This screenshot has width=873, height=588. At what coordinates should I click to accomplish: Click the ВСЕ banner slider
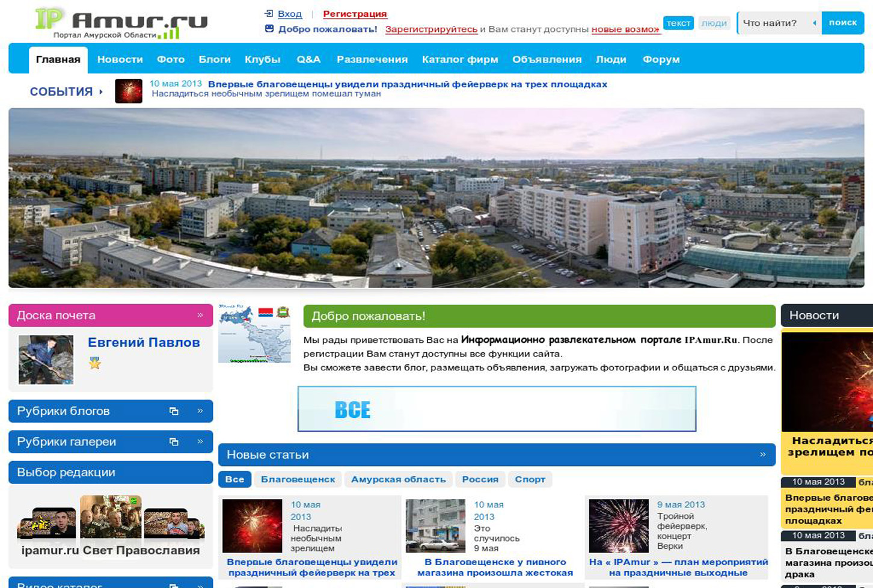click(x=497, y=409)
